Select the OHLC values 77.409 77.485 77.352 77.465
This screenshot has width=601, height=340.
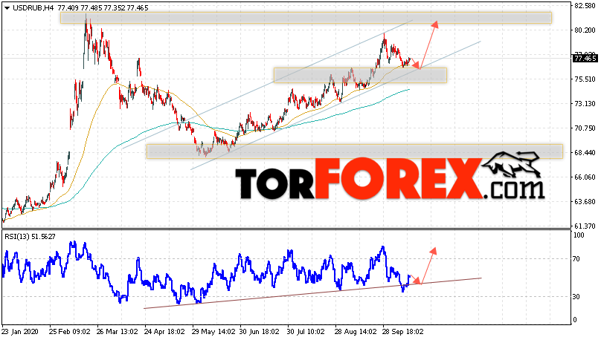point(103,8)
